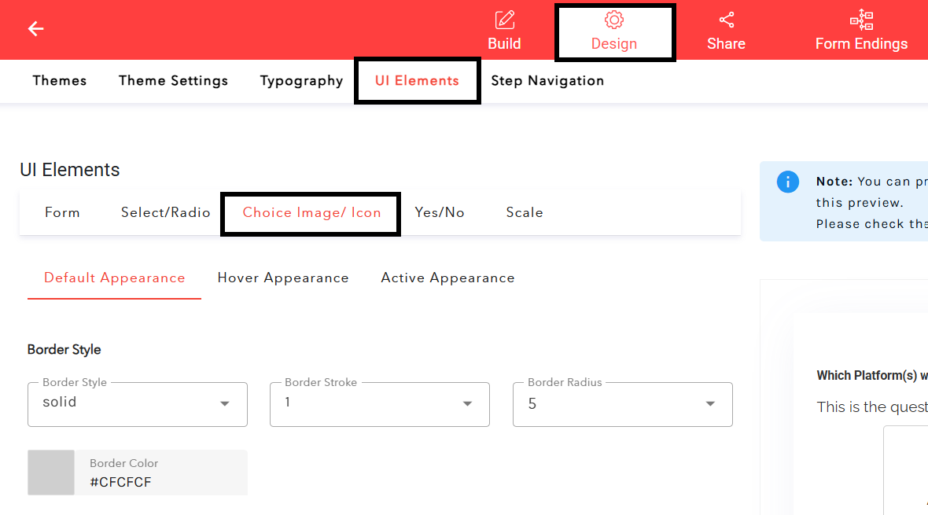This screenshot has height=515, width=928.
Task: Click the Share icon
Action: pos(724,20)
